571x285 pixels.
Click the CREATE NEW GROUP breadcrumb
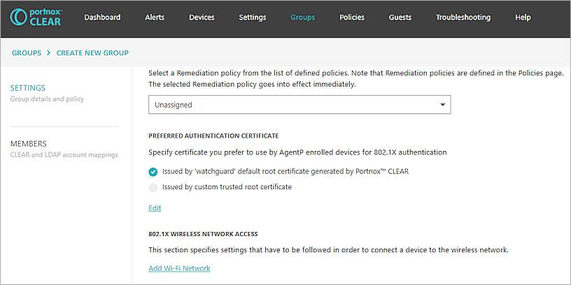(92, 53)
